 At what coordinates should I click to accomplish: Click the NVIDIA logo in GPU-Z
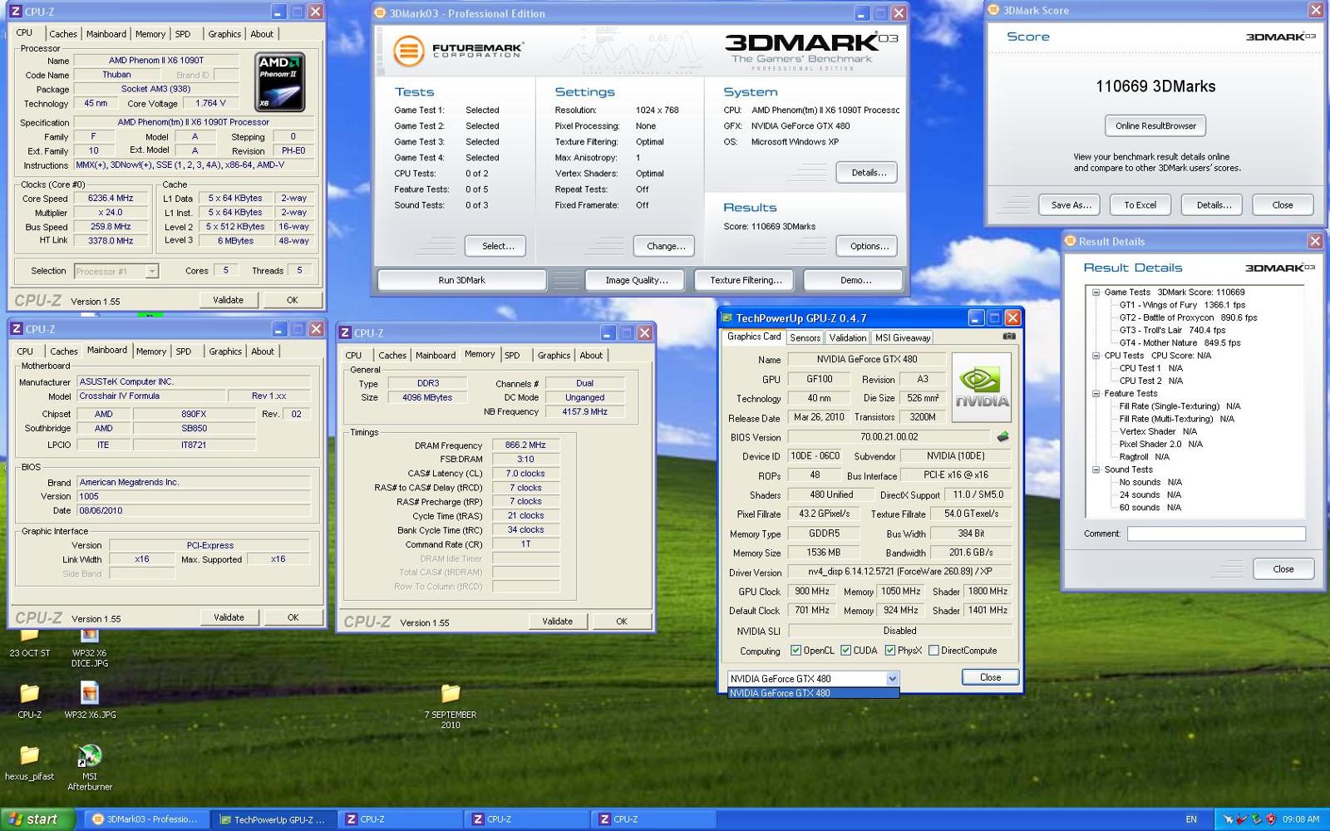click(x=982, y=387)
